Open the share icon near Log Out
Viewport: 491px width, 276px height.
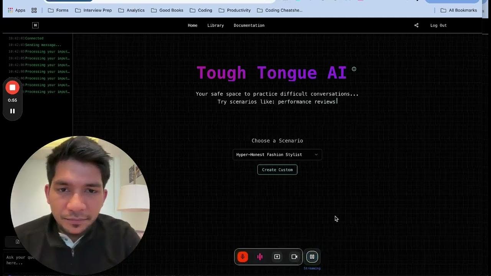click(x=416, y=25)
